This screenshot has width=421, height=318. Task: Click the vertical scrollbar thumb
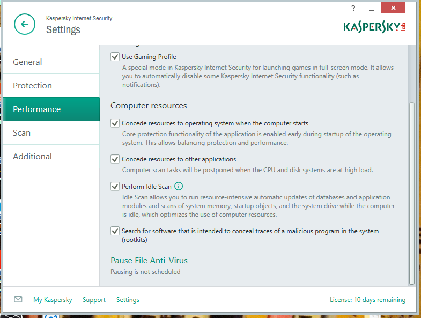click(x=411, y=194)
